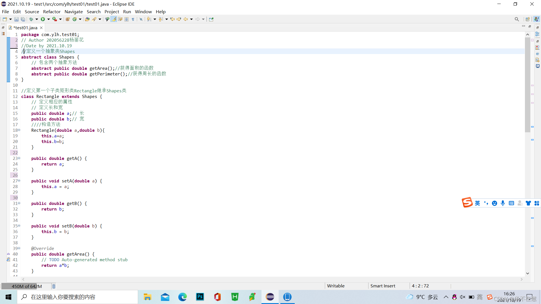Toggle the Mark Occurrences highlighter

point(114,19)
